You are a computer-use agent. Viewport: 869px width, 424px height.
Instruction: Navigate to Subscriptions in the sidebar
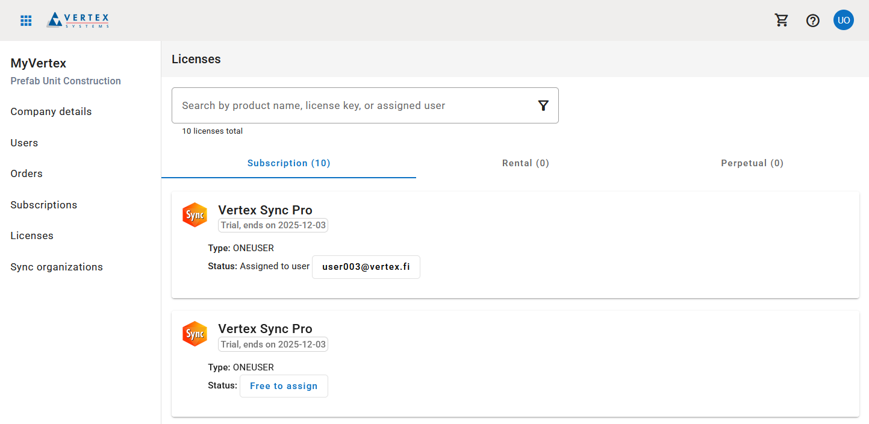click(44, 205)
